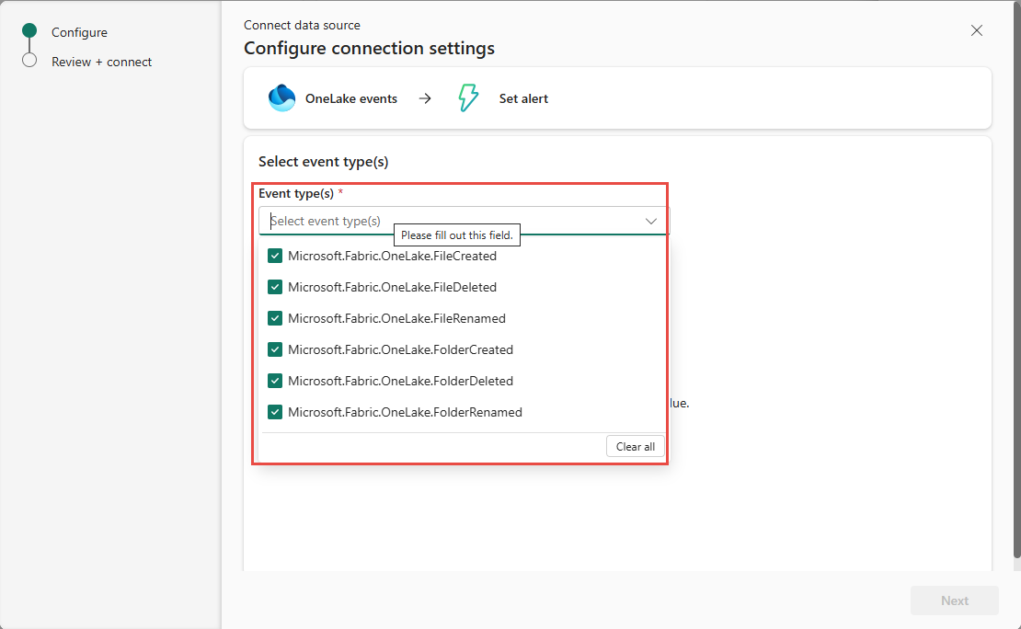Toggle Microsoft.Fabric.OneLake.FolderDeleted checkbox
Screen dimensions: 1021x629
click(x=275, y=381)
